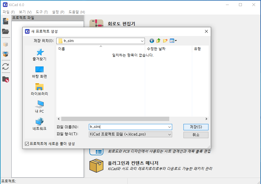
Task: Open the 회로도 편집기 schematic editor icon
Action: (96, 23)
